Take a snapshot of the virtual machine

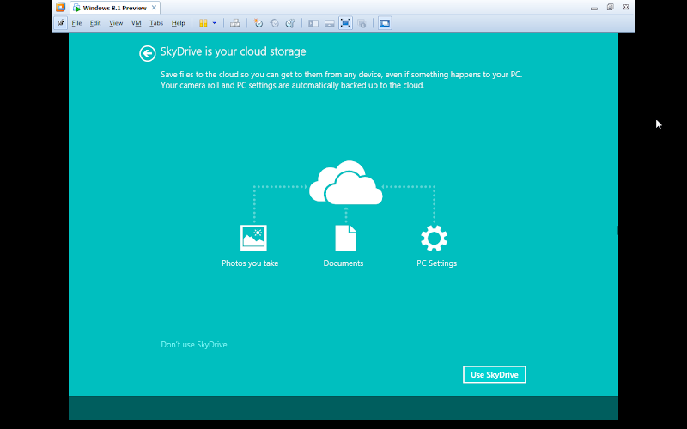258,23
